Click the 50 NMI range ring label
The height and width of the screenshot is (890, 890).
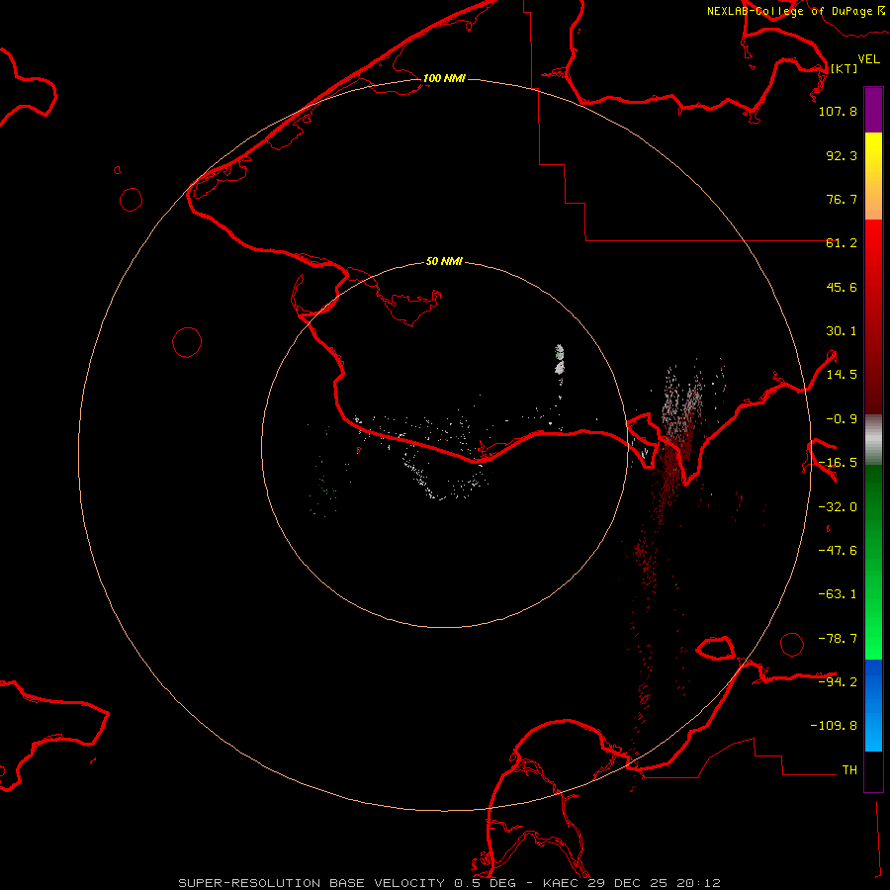[x=444, y=262]
